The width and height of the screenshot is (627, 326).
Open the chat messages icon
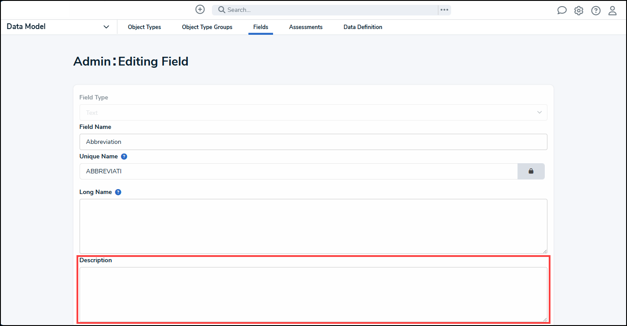[561, 10]
